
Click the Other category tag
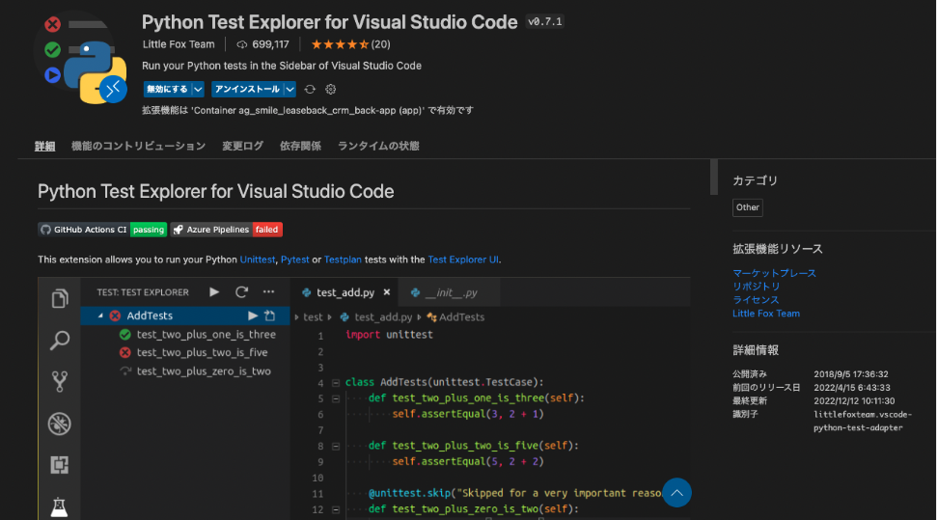(748, 207)
